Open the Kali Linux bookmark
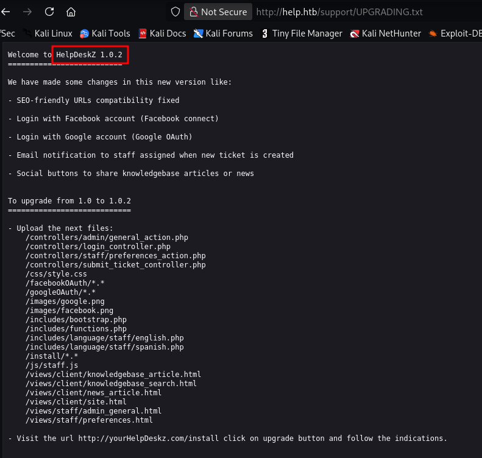 [x=48, y=33]
